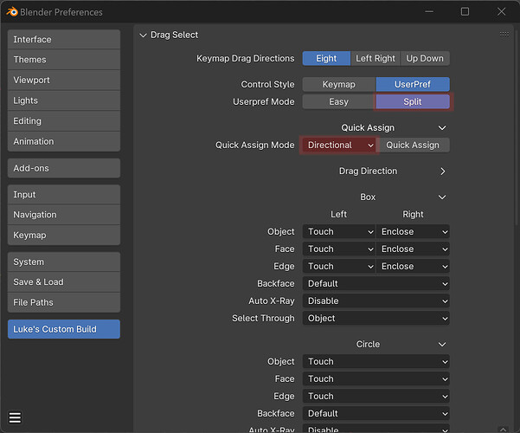Set Userpref Mode to Easy
The height and width of the screenshot is (433, 520).
tap(338, 101)
